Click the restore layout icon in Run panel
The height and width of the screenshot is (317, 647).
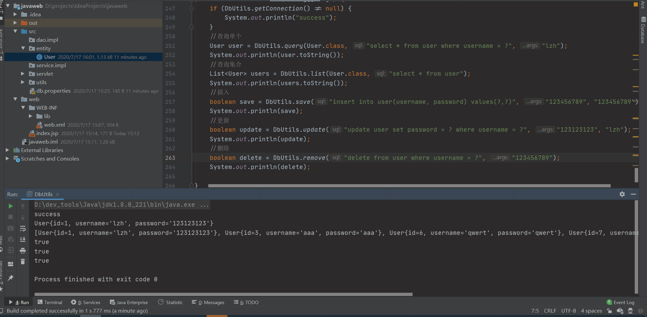(x=11, y=264)
